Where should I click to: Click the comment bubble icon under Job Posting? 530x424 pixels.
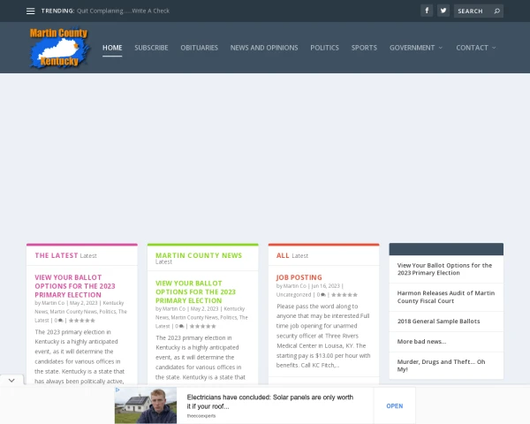point(323,295)
